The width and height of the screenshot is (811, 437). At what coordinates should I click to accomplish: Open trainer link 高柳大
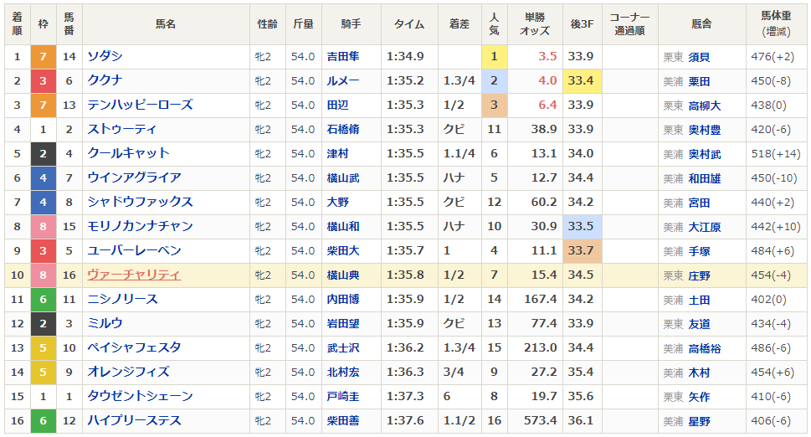pyautogui.click(x=705, y=106)
